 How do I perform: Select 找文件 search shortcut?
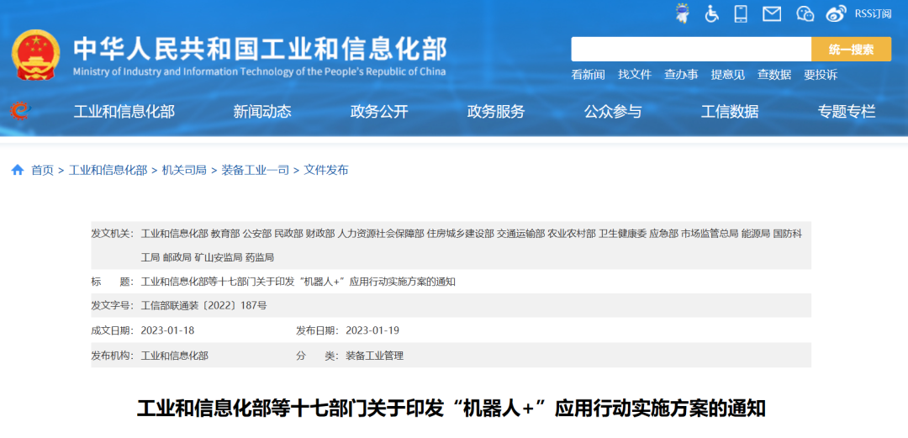635,75
